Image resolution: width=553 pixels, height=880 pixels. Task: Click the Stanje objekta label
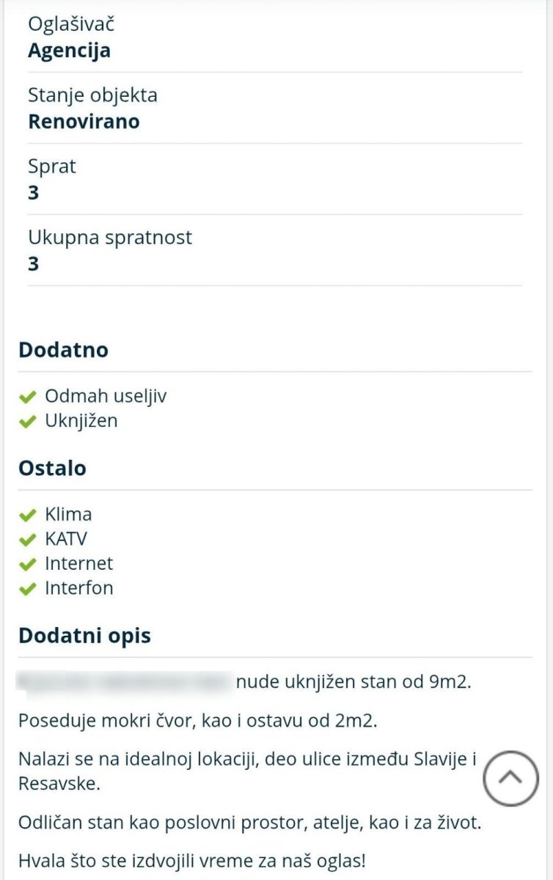coord(92,95)
